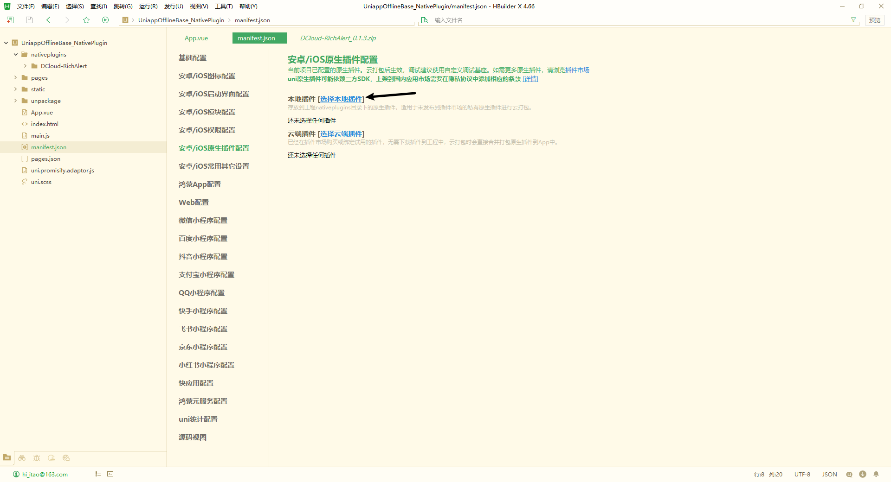The width and height of the screenshot is (891, 482).
Task: Select 源码视图 in config sidebar
Action: pyautogui.click(x=193, y=437)
